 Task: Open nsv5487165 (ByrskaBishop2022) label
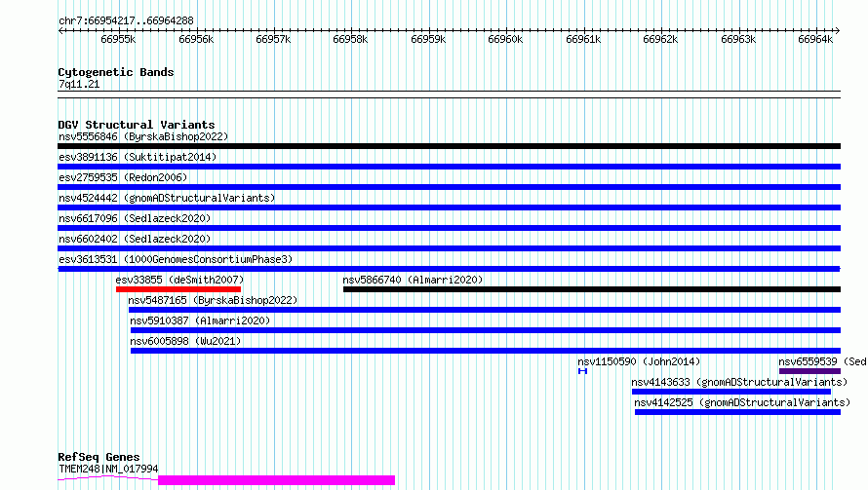pyautogui.click(x=213, y=300)
